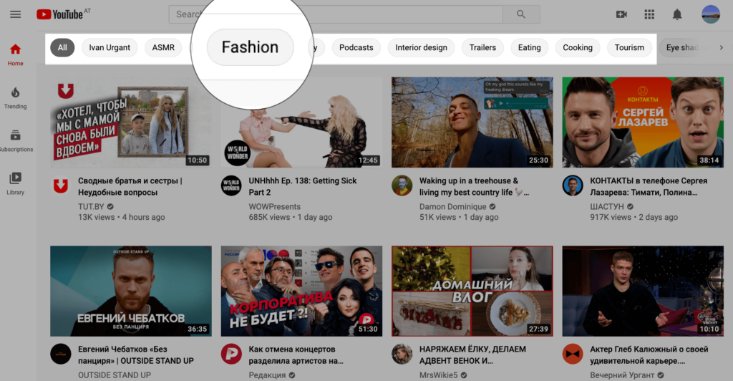733x381 pixels.
Task: Click OUTSIDE STAND UP channel name
Action: tap(115, 375)
